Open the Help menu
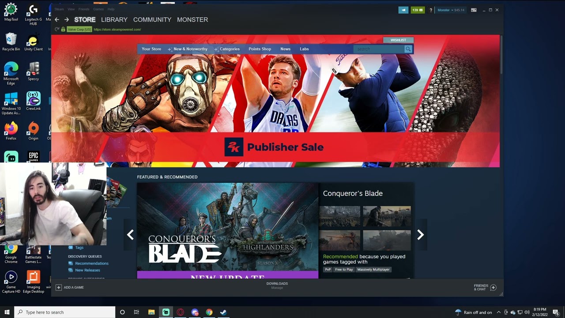Screen dimensions: 565x318 coord(111,9)
